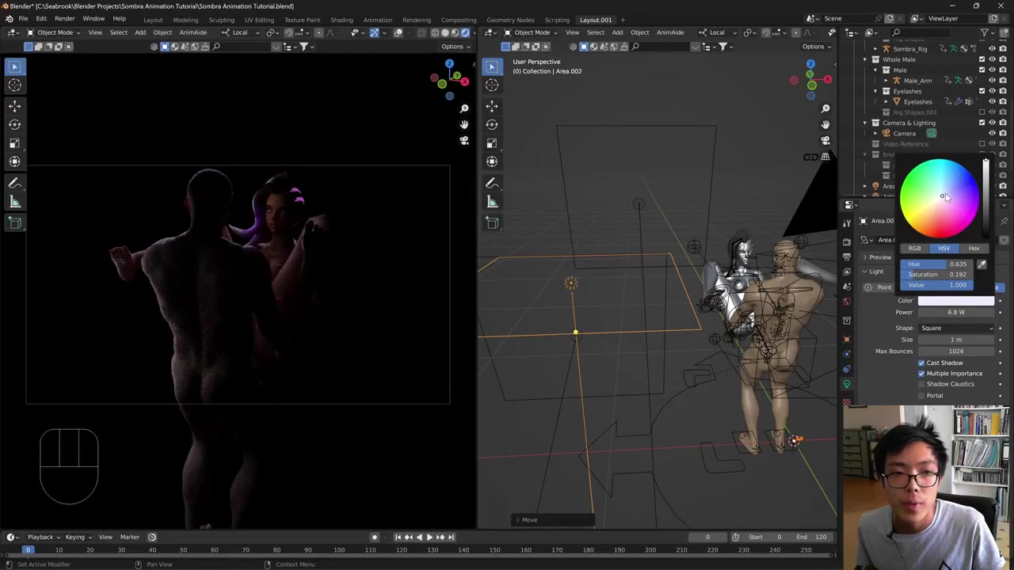Select the Hex color mode button
Image resolution: width=1014 pixels, height=570 pixels.
[974, 249]
